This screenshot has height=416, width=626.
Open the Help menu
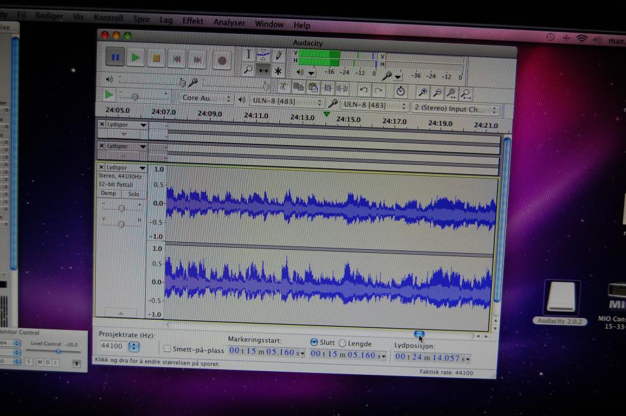(302, 25)
